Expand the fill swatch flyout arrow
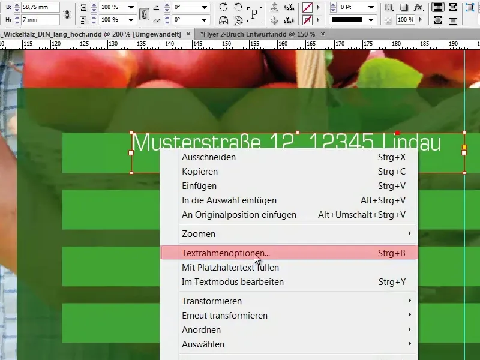Screen dimensions: 480x360 (x=319, y=7)
